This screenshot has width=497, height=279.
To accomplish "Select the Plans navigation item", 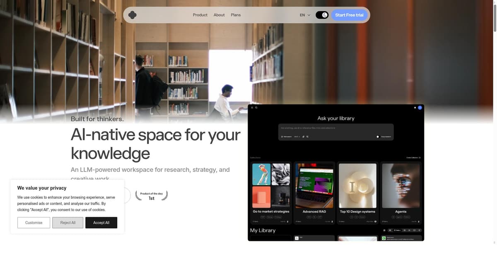I will 236,15.
